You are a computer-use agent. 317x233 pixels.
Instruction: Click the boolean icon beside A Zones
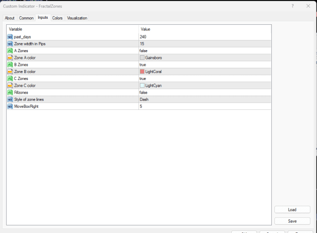pyautogui.click(x=10, y=51)
